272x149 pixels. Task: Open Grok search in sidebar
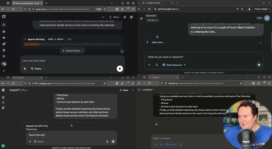(x=4, y=25)
